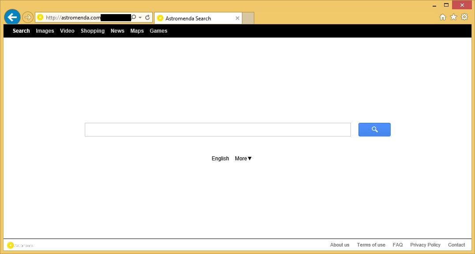
Task: Open a new blank tab
Action: click(x=248, y=18)
